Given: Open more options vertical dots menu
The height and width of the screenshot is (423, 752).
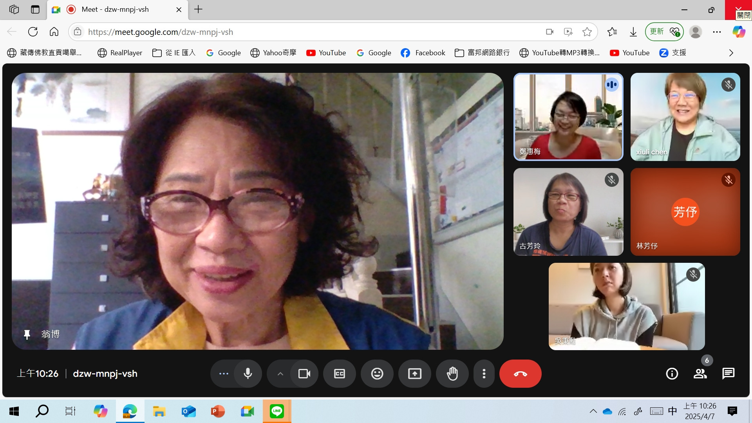Looking at the screenshot, I should click(x=484, y=374).
